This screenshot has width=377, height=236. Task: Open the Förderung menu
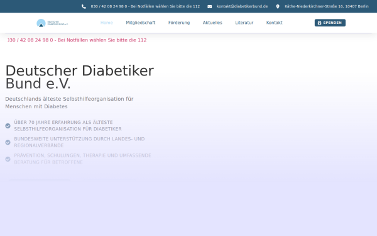179,23
